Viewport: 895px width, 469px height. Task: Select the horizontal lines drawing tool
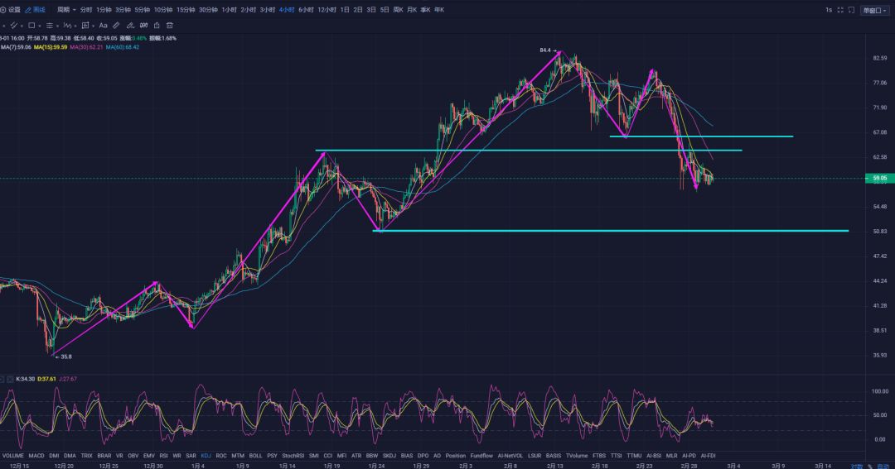pyautogui.click(x=50, y=25)
